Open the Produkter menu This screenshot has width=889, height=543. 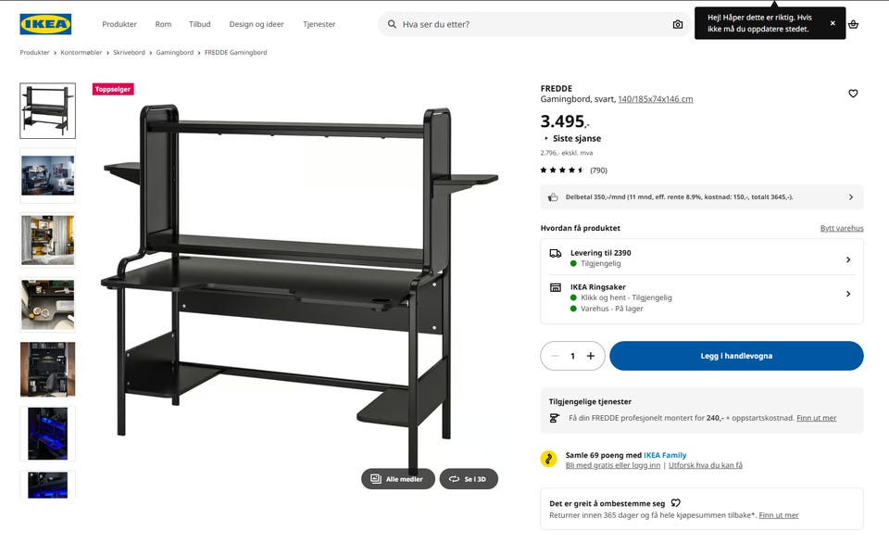tap(119, 24)
